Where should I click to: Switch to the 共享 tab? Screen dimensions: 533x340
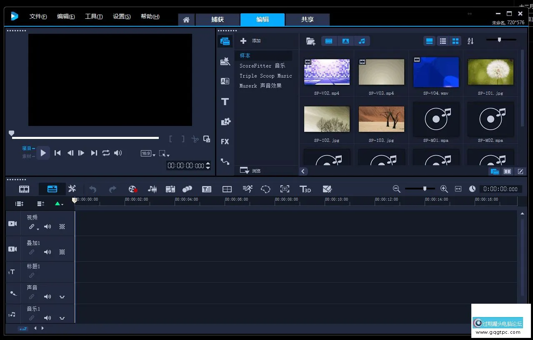click(308, 20)
